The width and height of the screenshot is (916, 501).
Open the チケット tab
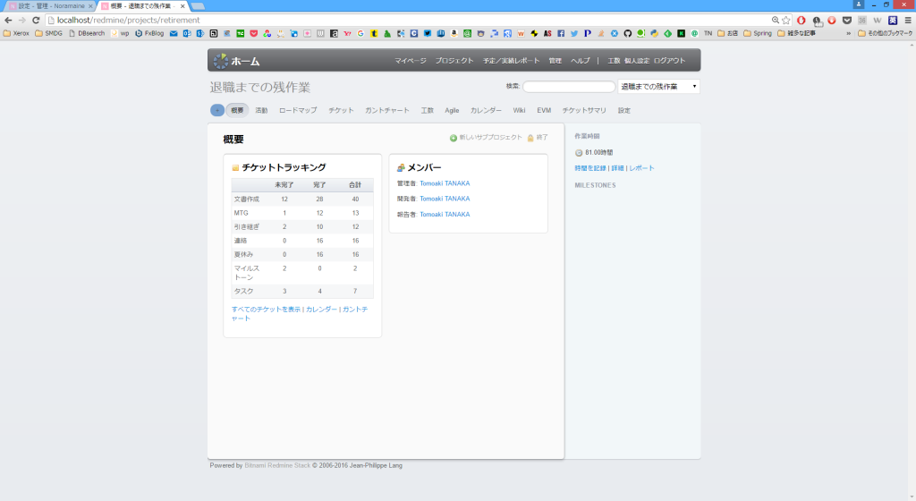click(341, 110)
